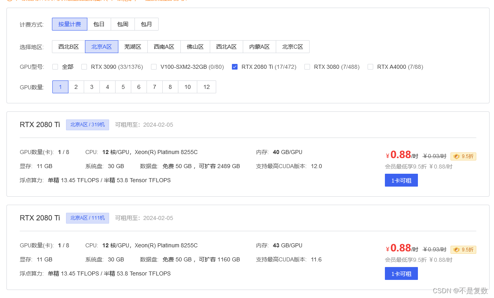Check the RTX 3090 checkbox
The height and width of the screenshot is (298, 494).
point(84,67)
